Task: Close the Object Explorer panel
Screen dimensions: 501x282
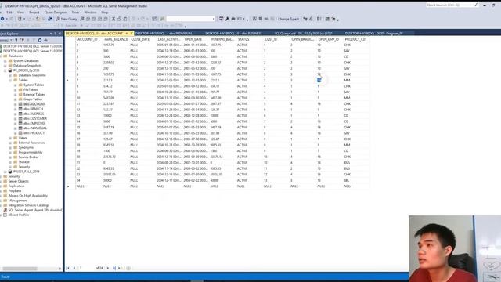Action: (59, 34)
